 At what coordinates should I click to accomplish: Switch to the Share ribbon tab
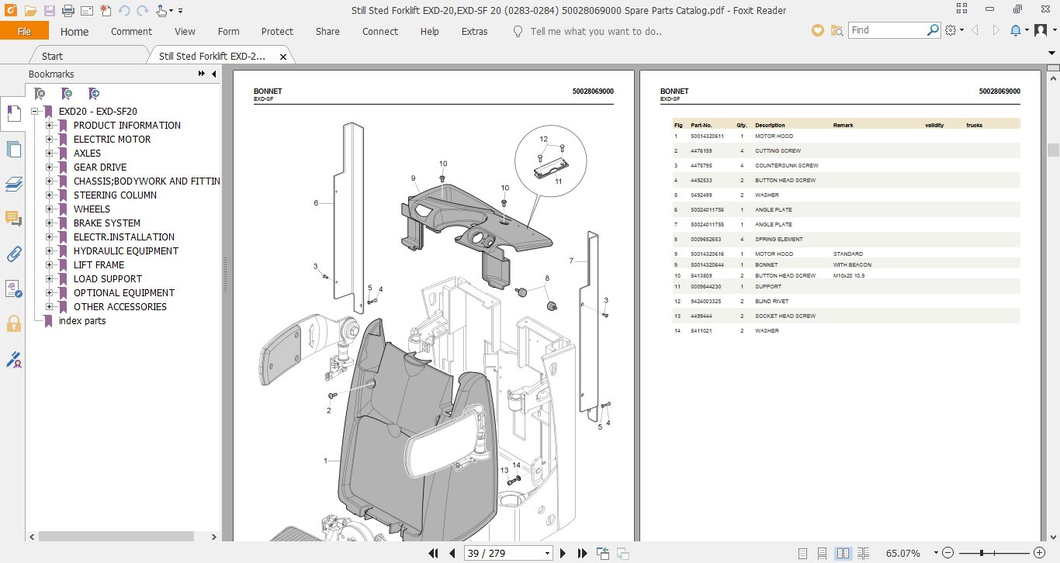327,32
